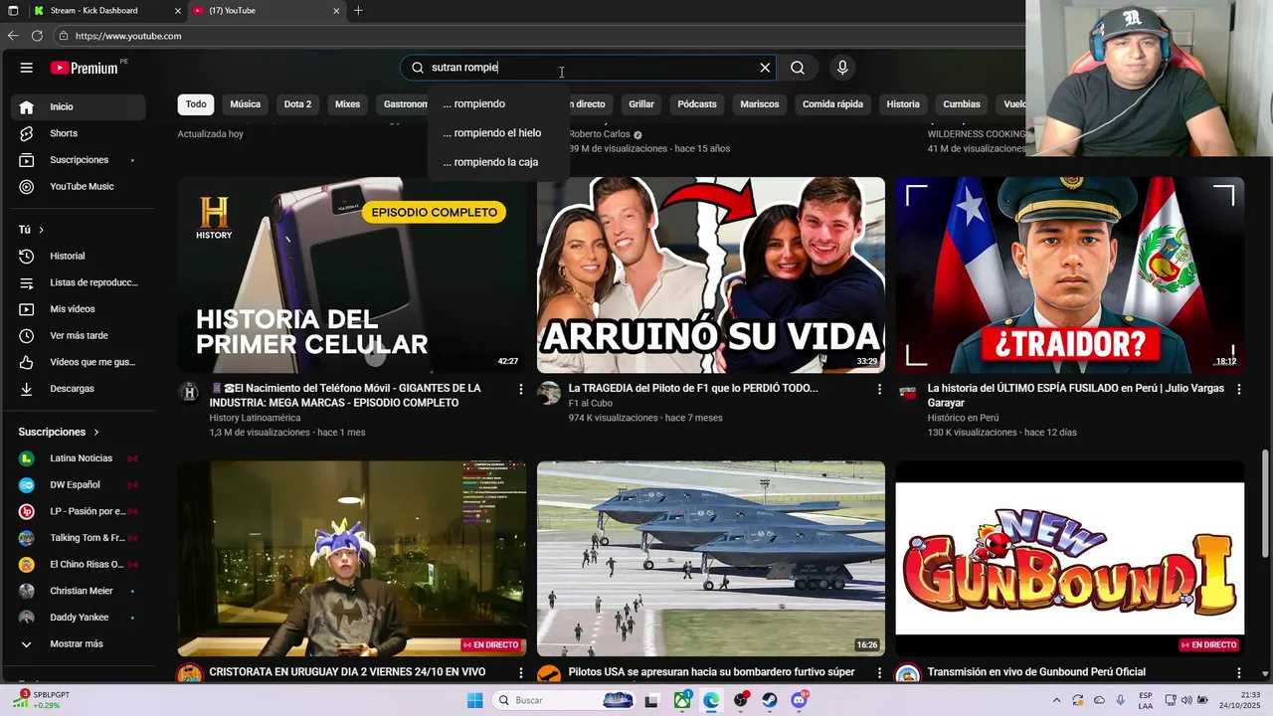Select the Música filter chip
The image size is (1273, 716).
coord(245,103)
